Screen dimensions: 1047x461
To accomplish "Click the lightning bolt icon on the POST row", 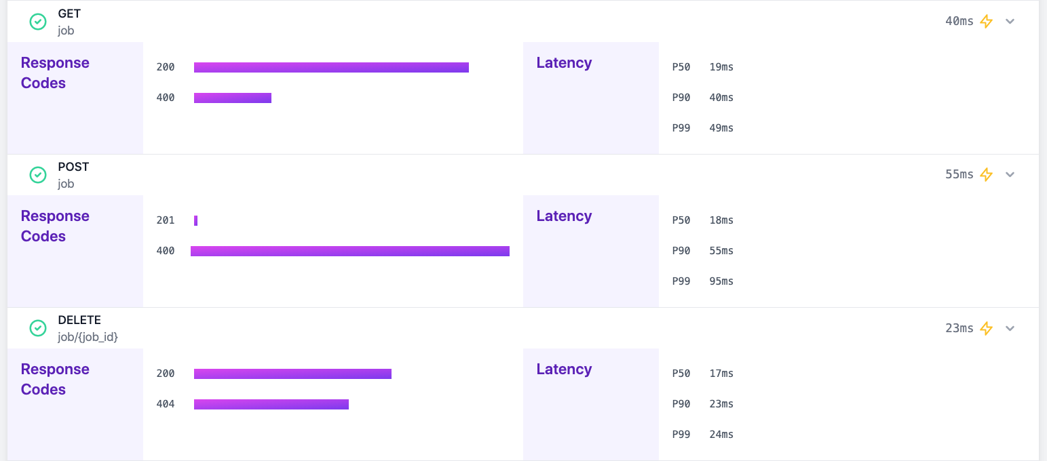I will [987, 174].
